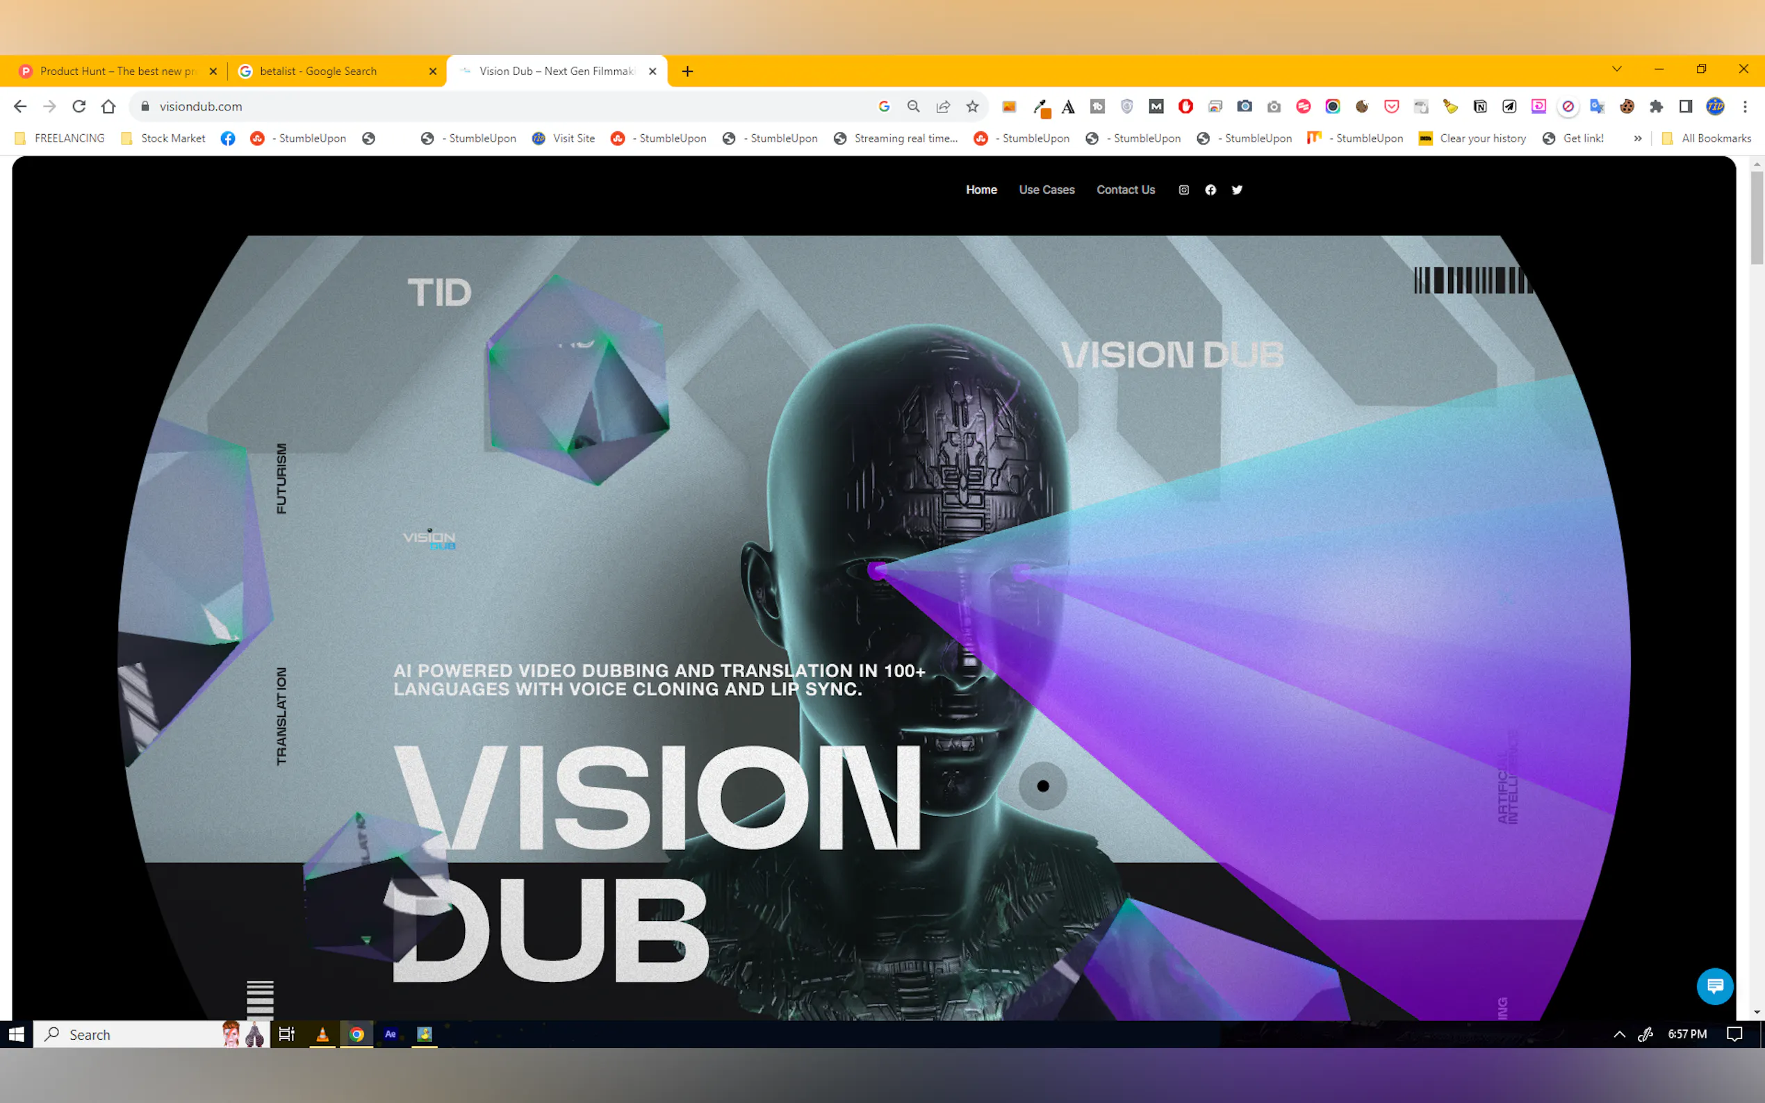This screenshot has height=1103, width=1765.
Task: Expand the tab search chevron
Action: point(1617,69)
